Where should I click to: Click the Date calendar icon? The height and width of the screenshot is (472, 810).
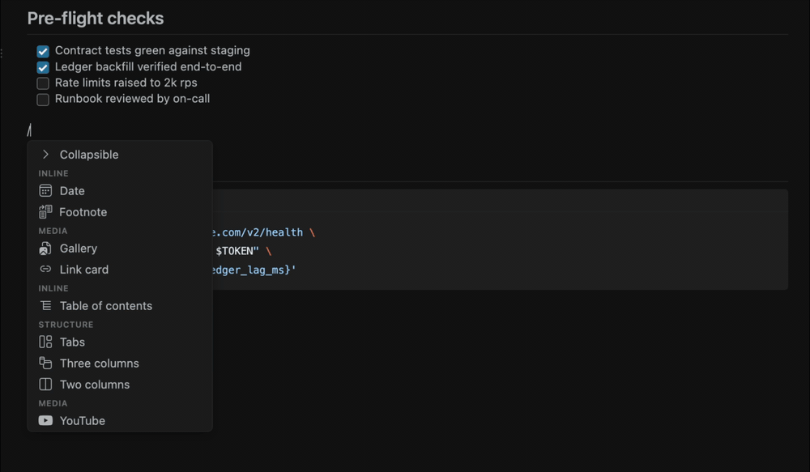point(45,190)
